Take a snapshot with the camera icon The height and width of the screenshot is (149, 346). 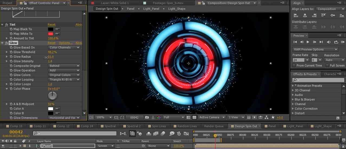[x=147, y=117]
